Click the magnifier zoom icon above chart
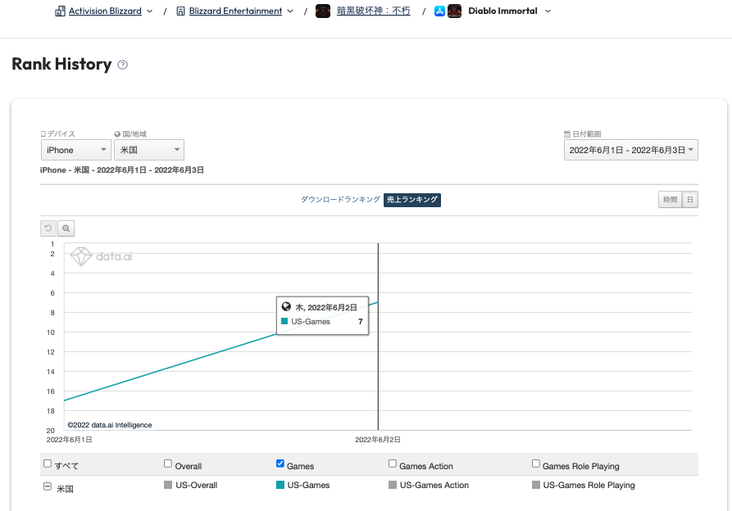Image resolution: width=732 pixels, height=511 pixels. tap(66, 228)
